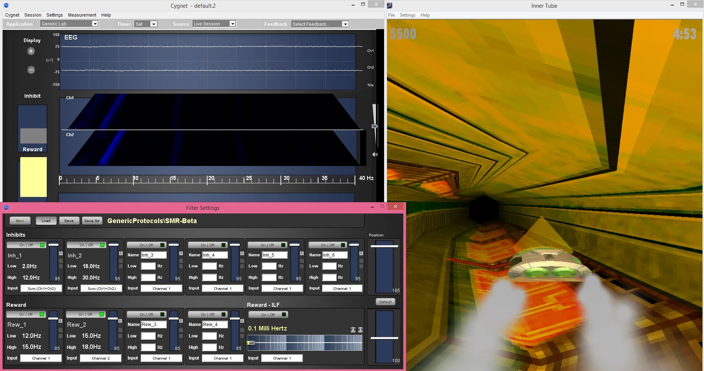Image resolution: width=704 pixels, height=371 pixels.
Task: Click the speaker volume icon in Cygnet
Action: [x=375, y=155]
